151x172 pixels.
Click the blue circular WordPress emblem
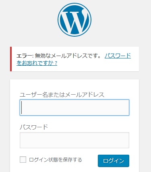(74, 20)
